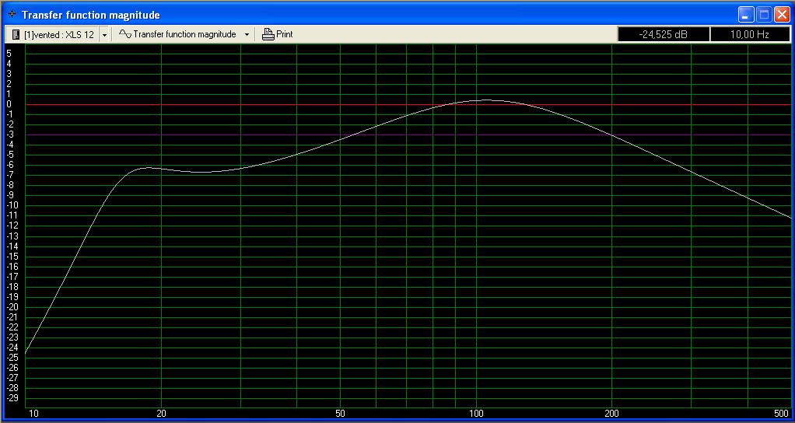This screenshot has width=795, height=423.
Task: Open the window system menu crosshair icon
Action: 12,15
